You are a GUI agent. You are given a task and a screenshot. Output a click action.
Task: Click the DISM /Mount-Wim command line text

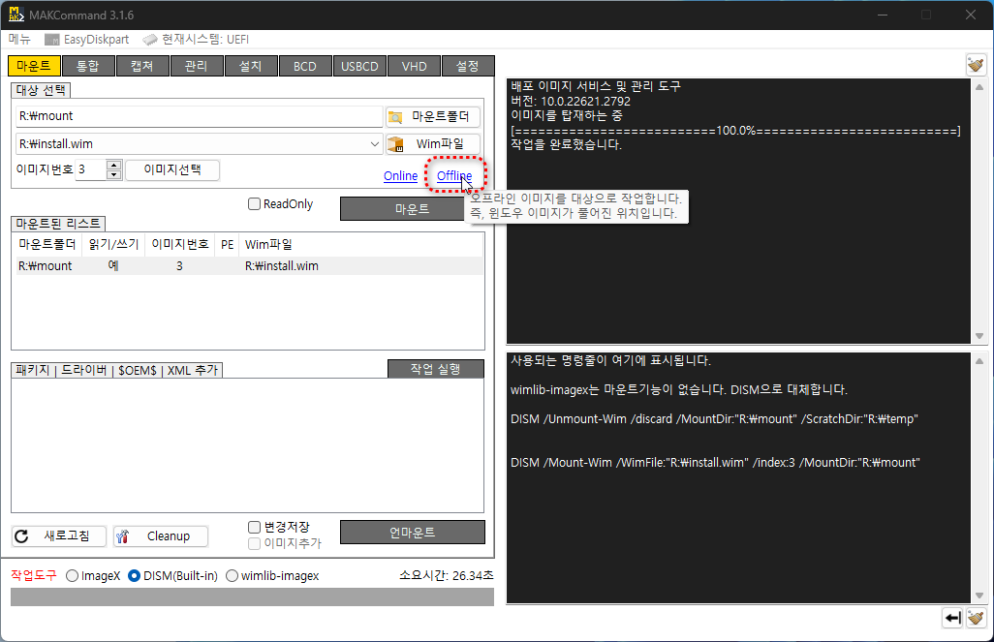(x=715, y=463)
